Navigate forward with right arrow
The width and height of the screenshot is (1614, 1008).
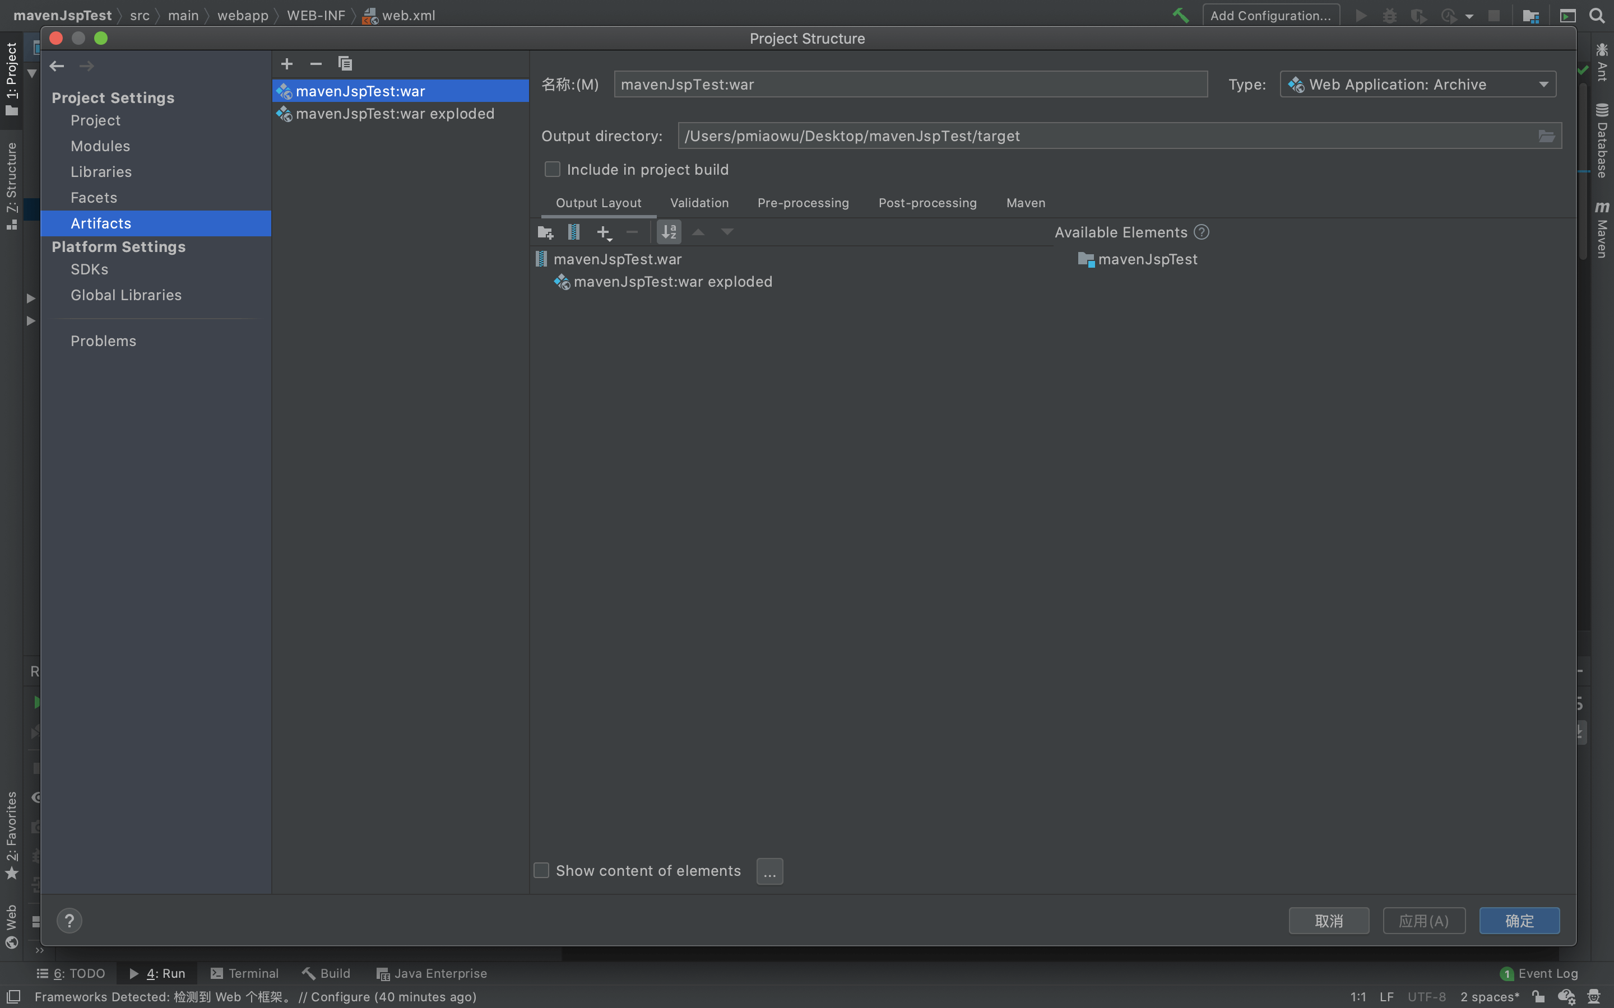86,66
